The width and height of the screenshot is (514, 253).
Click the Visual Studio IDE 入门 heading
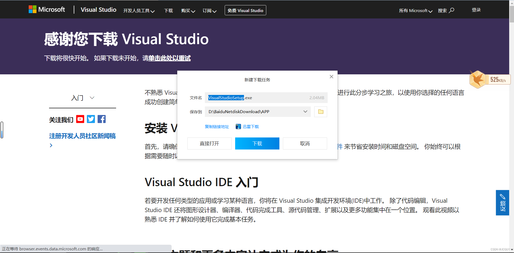[202, 182]
